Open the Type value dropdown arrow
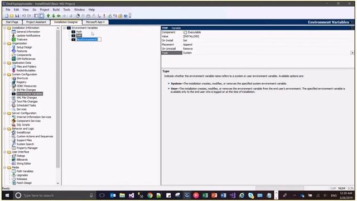 pos(352,52)
